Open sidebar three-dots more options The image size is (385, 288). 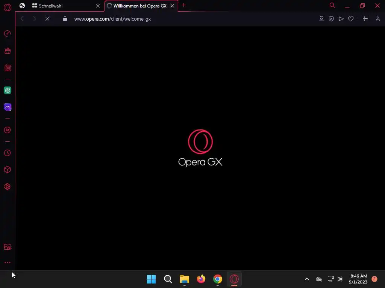point(8,262)
